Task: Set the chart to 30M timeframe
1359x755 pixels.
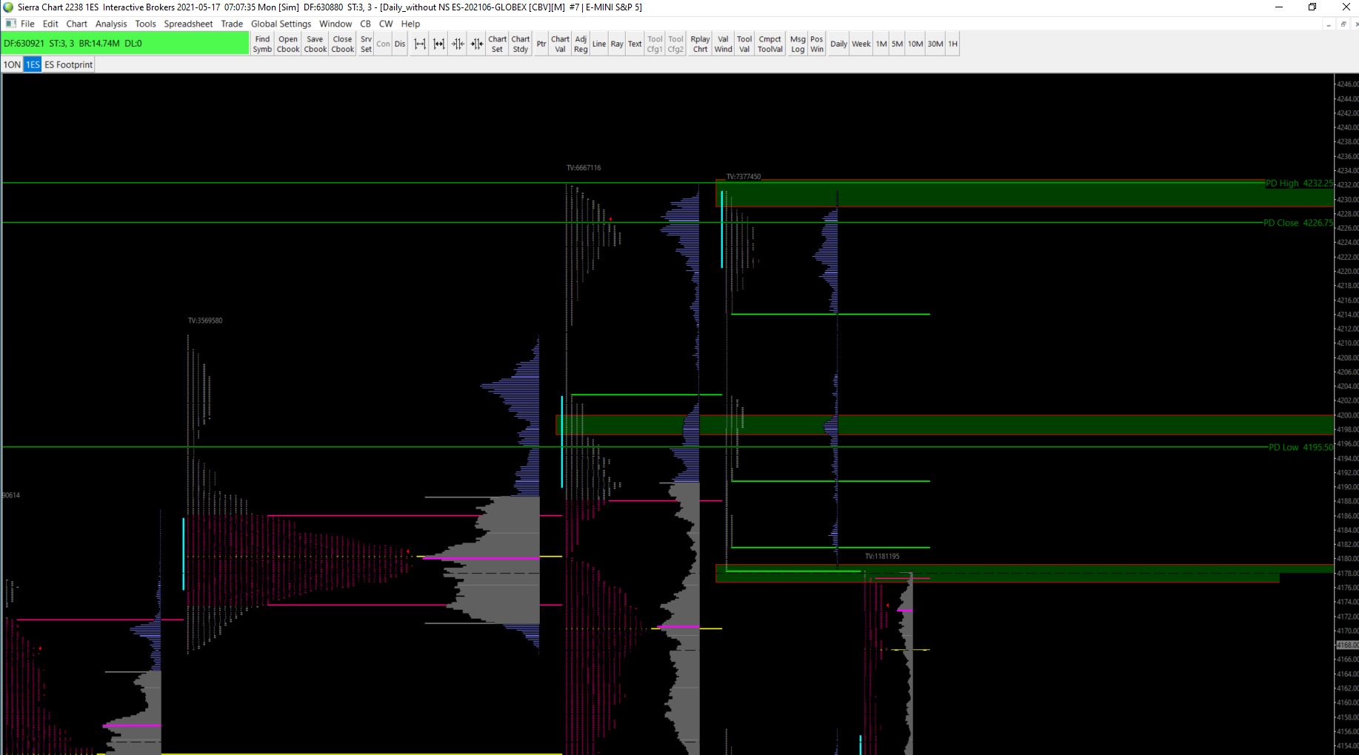Action: click(935, 44)
